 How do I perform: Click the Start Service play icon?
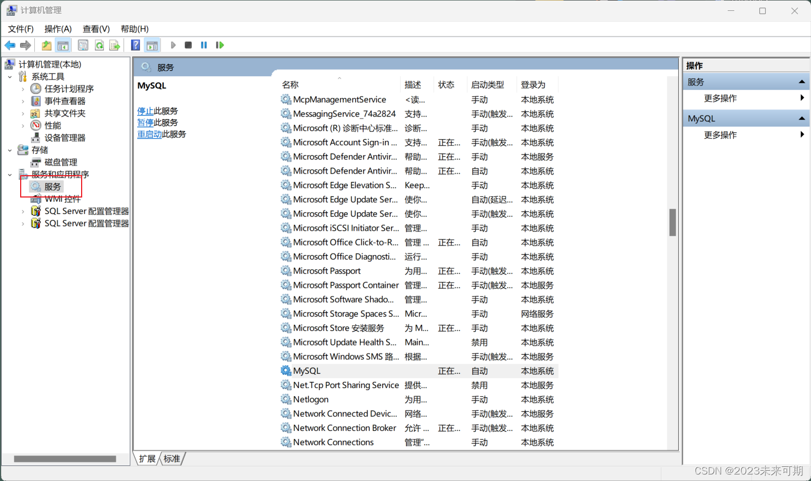tap(173, 45)
